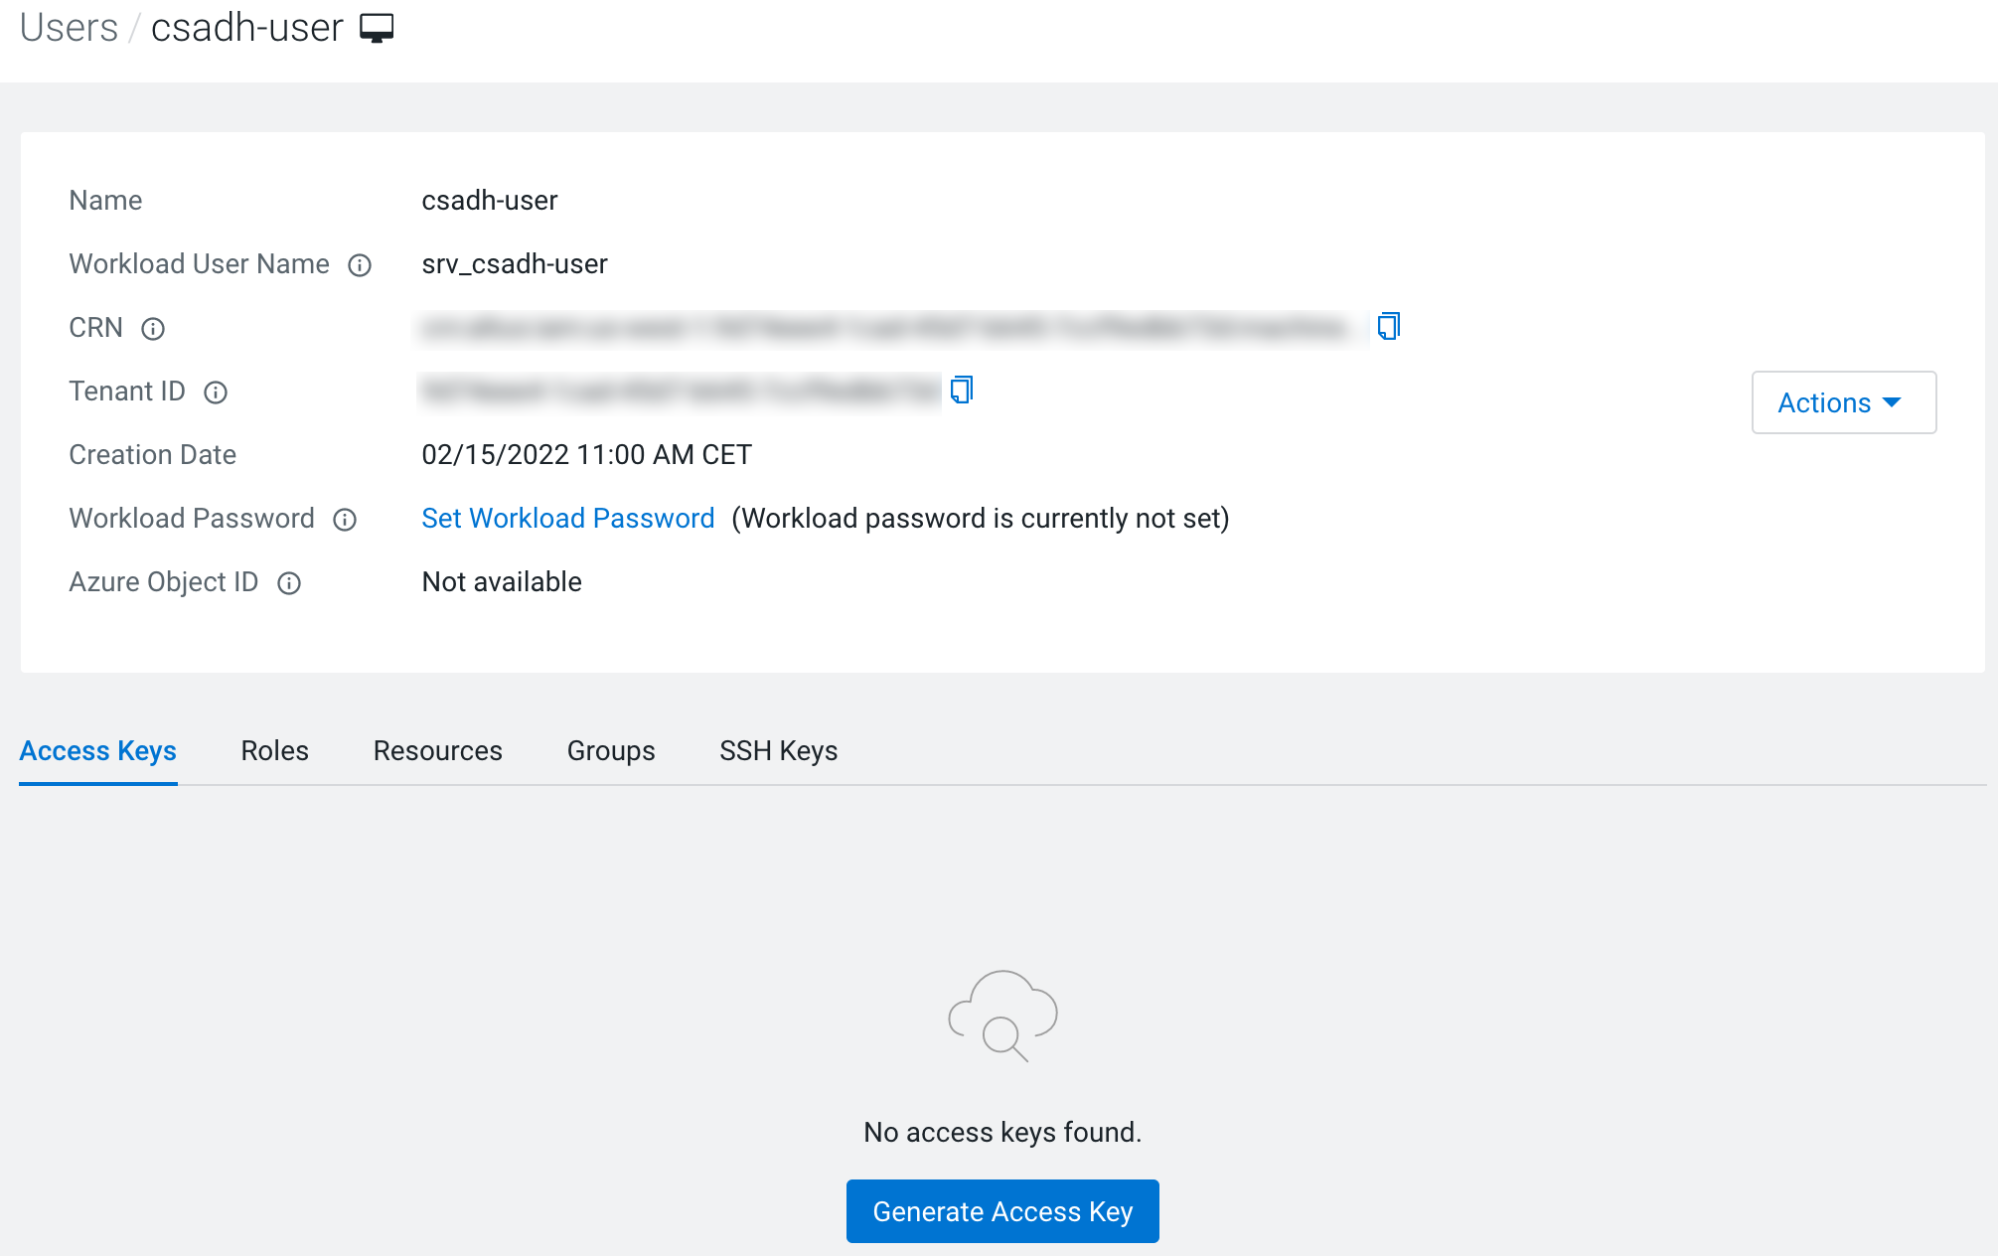Click info icon beside CRN label
1998x1256 pixels.
click(152, 329)
